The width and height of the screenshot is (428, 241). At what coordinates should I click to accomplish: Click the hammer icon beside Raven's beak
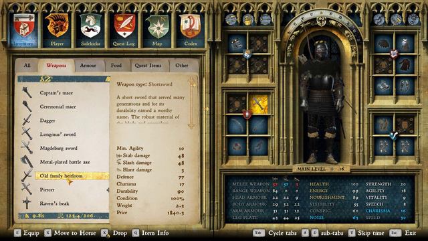27,203
